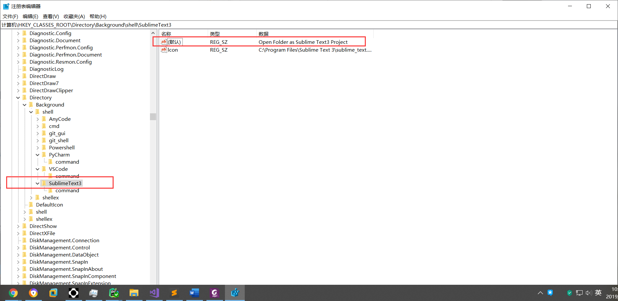Expand the git_shell key
Image resolution: width=618 pixels, height=301 pixels.
[38, 141]
